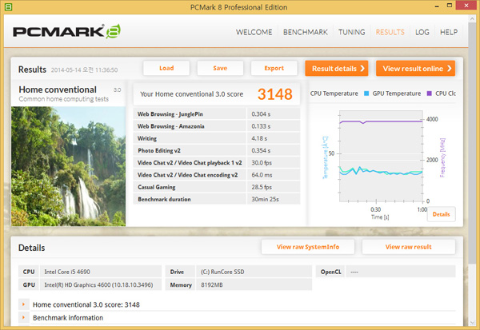Screen dimensions: 480x330
Task: Go to the TUNING tab
Action: coord(352,33)
